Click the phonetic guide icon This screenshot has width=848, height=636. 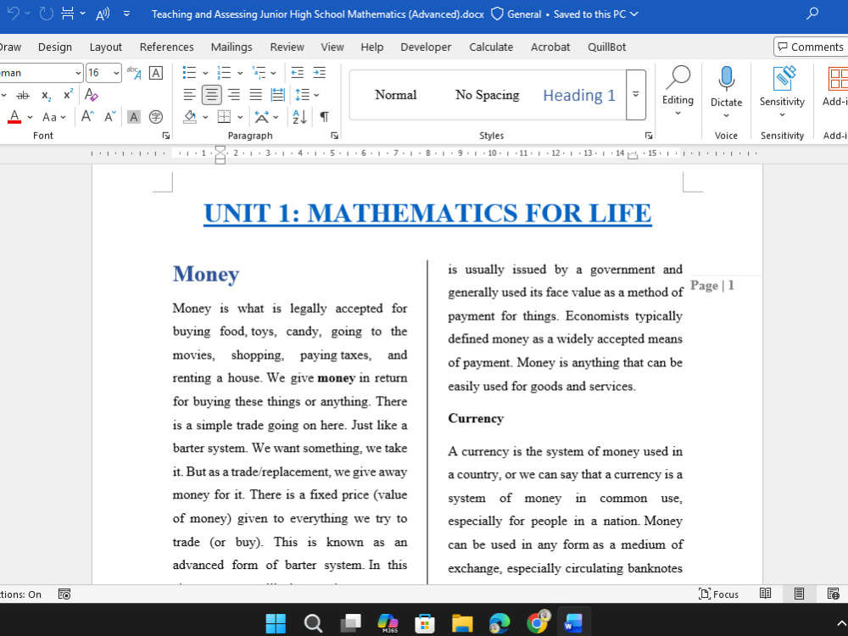pos(134,72)
